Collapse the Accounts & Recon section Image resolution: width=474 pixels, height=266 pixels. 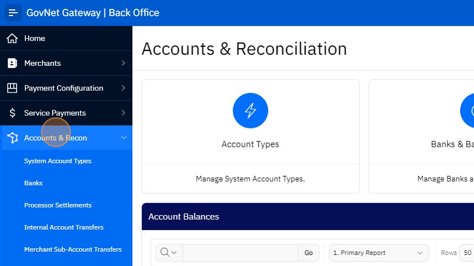(x=123, y=138)
